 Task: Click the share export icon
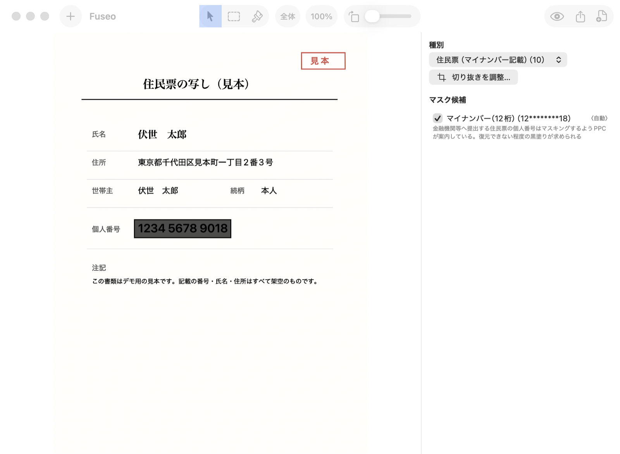(580, 16)
